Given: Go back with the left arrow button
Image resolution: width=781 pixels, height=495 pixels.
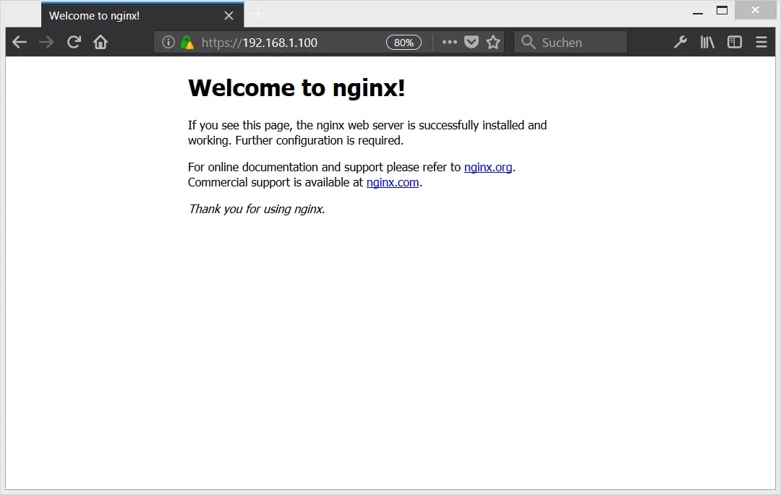Looking at the screenshot, I should point(20,43).
